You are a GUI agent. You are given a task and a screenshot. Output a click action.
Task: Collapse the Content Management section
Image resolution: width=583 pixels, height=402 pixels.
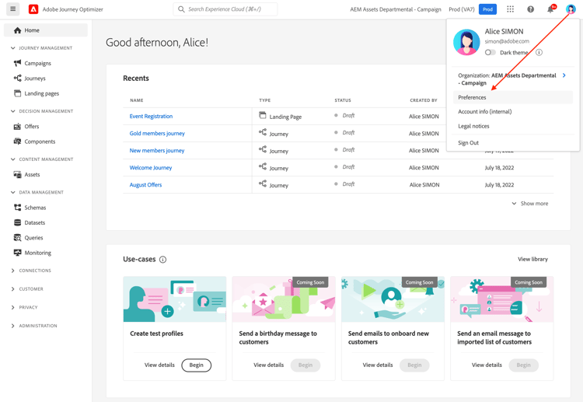click(x=13, y=159)
